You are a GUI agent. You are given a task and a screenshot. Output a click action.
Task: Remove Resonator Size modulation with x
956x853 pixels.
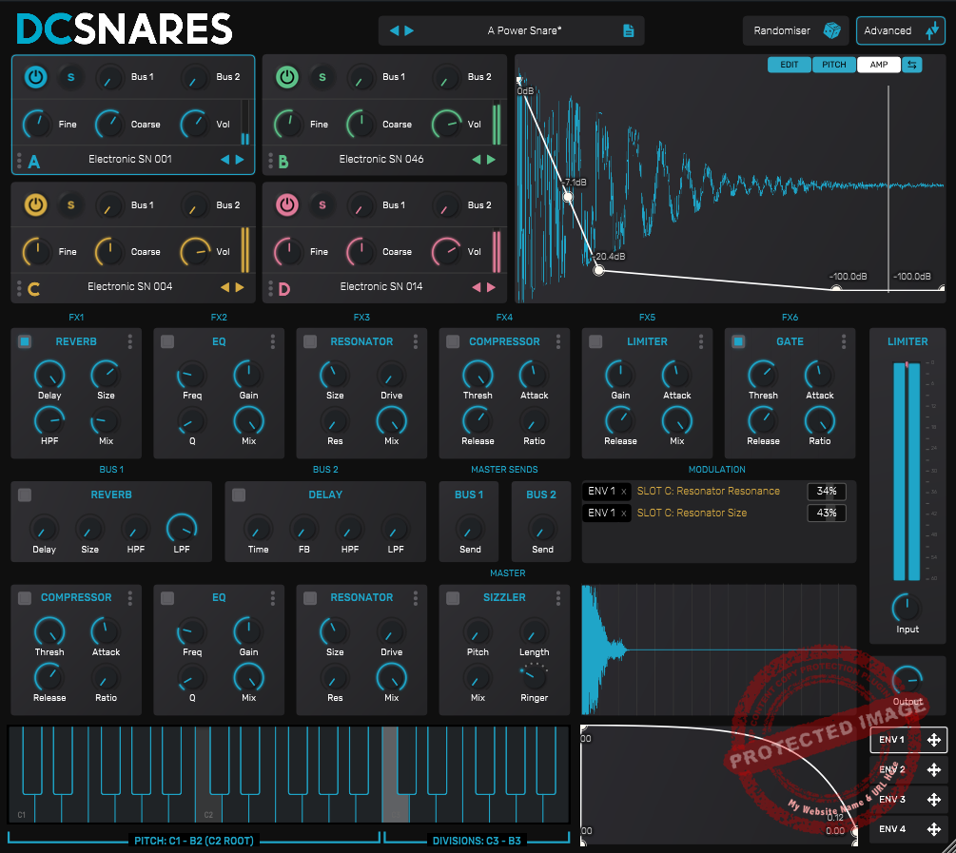[x=624, y=514]
